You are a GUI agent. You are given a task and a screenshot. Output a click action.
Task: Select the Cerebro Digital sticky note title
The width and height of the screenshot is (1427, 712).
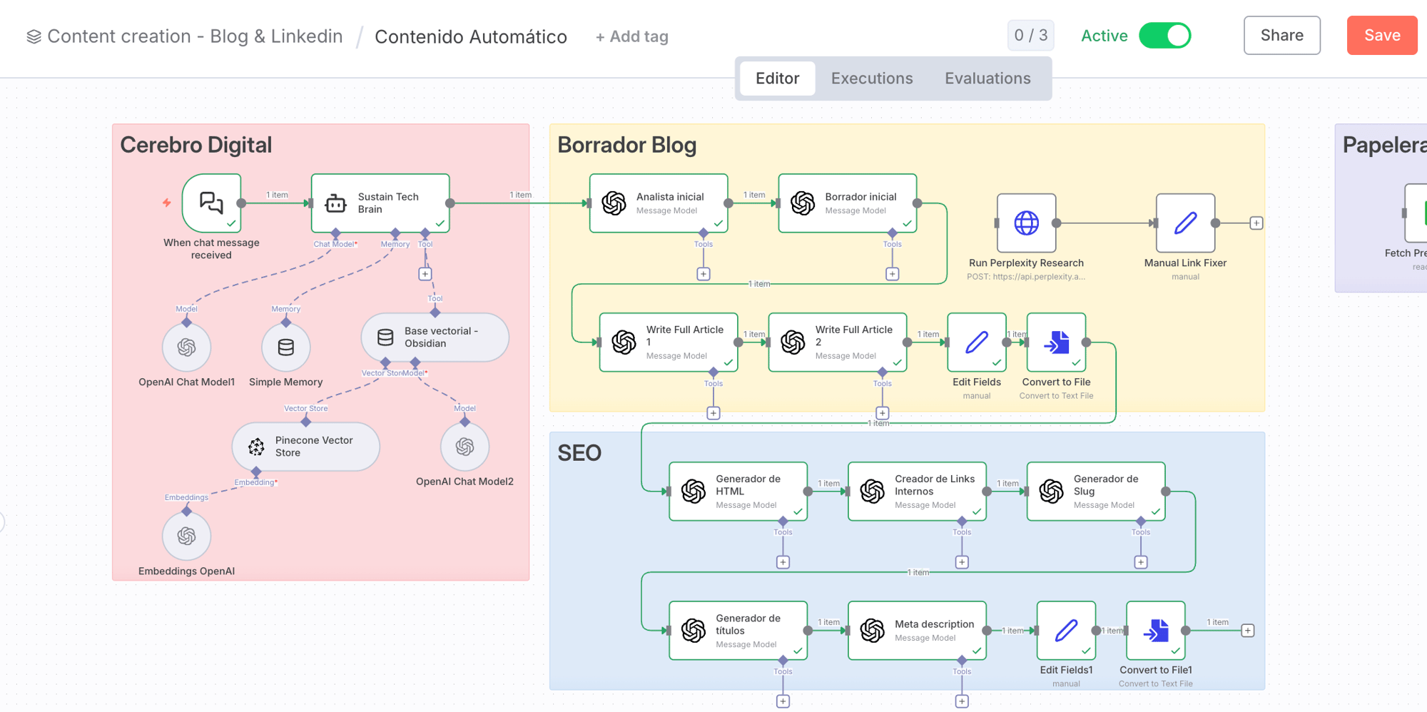pyautogui.click(x=196, y=145)
